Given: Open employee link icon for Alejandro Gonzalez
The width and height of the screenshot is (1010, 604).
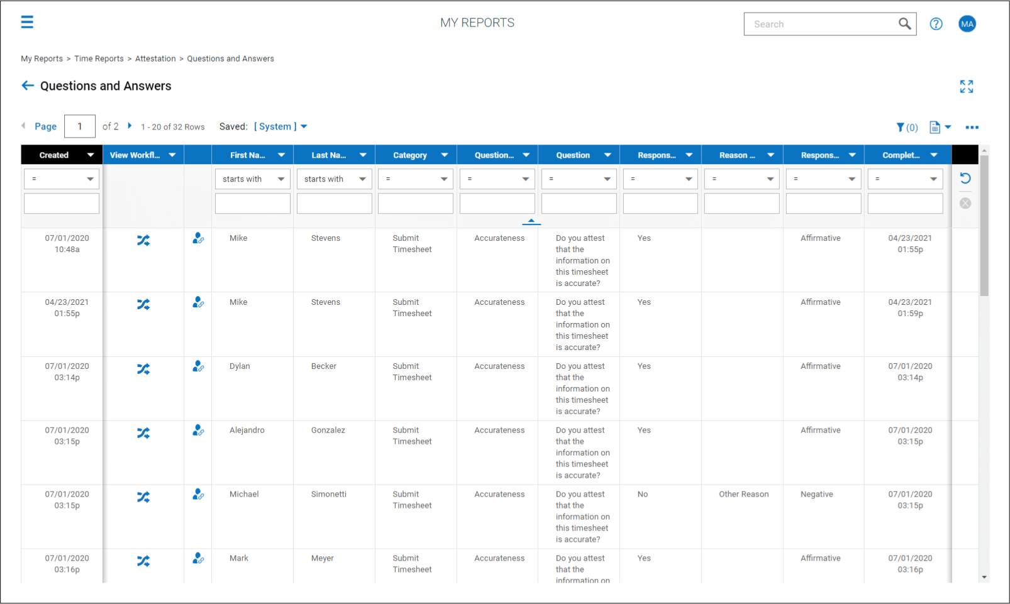Looking at the screenshot, I should pyautogui.click(x=198, y=431).
